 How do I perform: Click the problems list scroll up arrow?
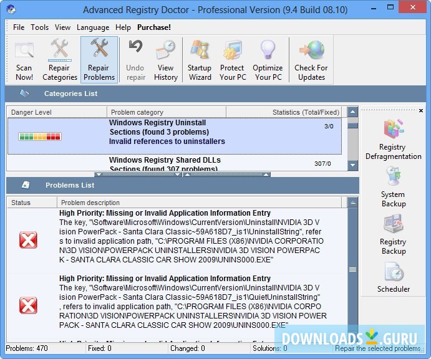[352, 203]
